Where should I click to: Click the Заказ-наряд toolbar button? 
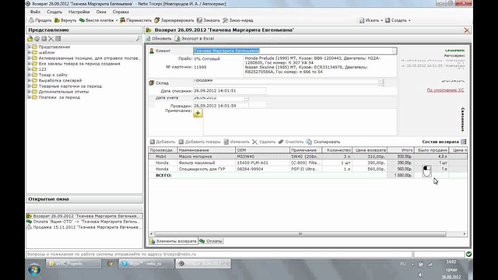click(237, 20)
